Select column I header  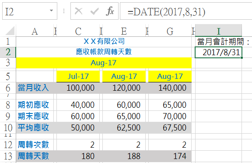(x=218, y=31)
